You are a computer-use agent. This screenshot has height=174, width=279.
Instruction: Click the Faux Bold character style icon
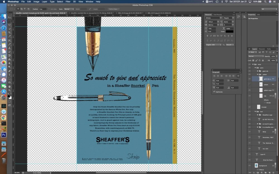tap(207, 36)
